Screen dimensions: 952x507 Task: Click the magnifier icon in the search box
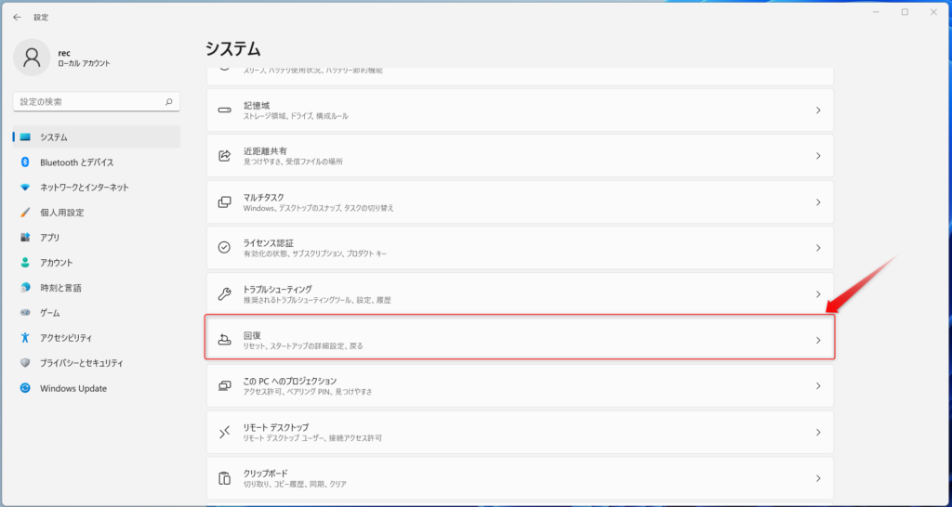coord(169,102)
